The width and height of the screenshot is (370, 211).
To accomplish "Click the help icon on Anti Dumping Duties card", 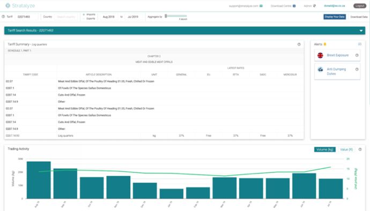I will click(357, 69).
